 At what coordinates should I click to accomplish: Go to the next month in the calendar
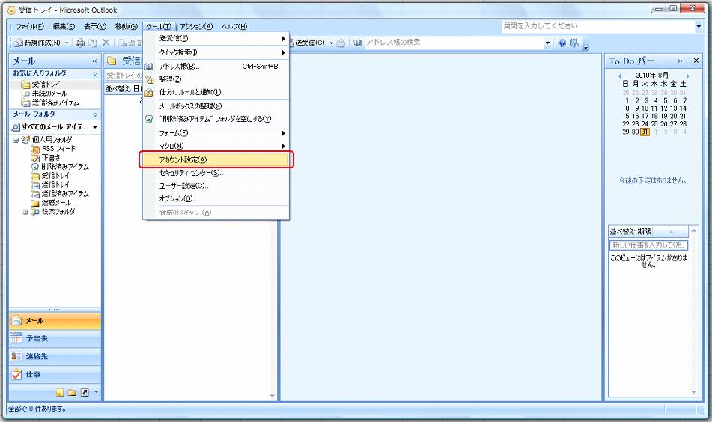[688, 76]
